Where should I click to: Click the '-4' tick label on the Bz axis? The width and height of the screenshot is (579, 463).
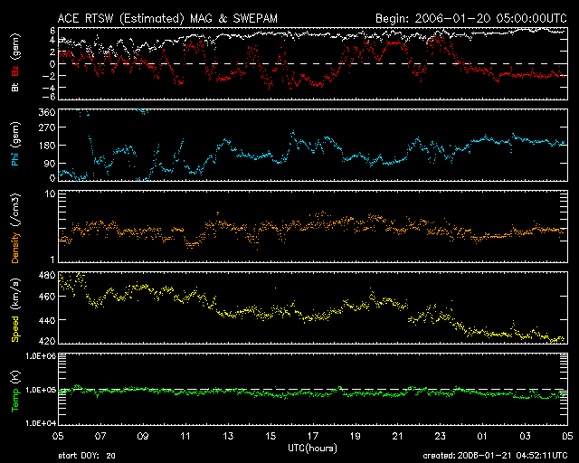49,88
